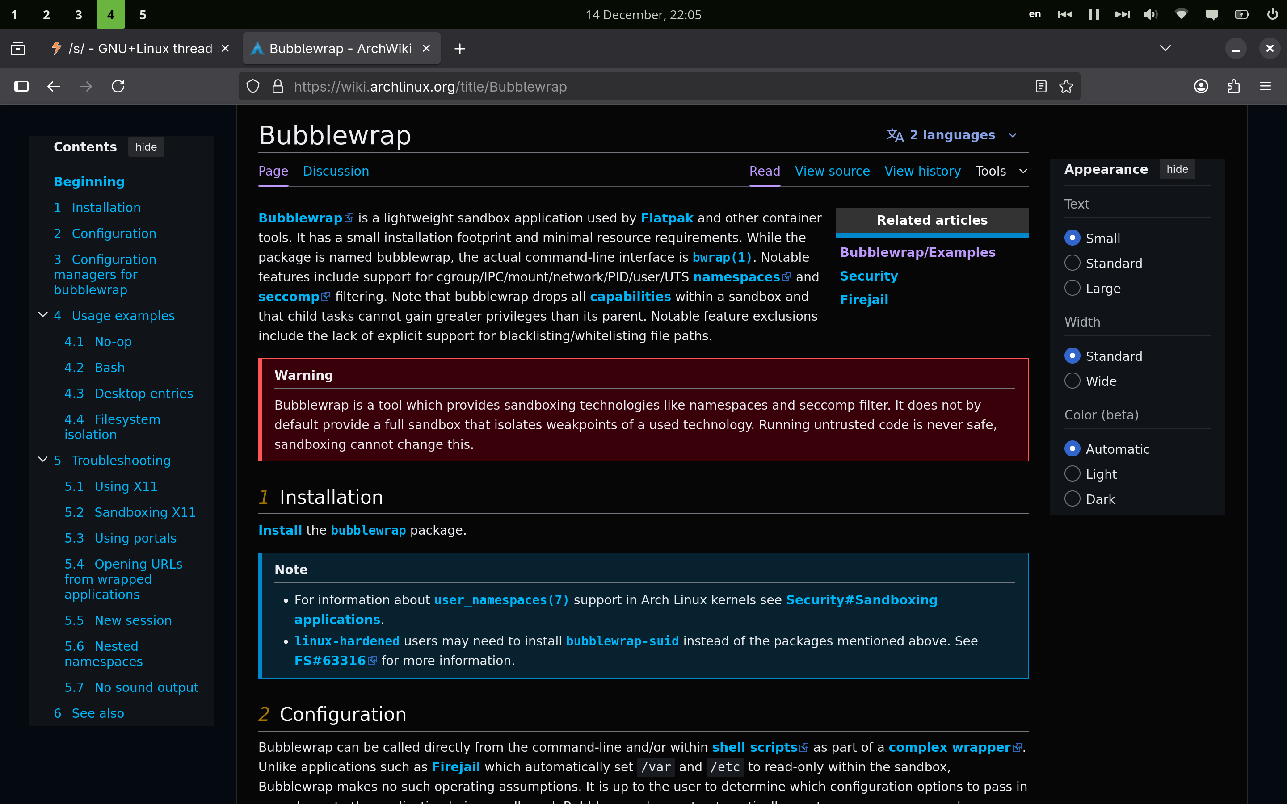Pause media from the top bar
The image size is (1287, 804).
1094,14
